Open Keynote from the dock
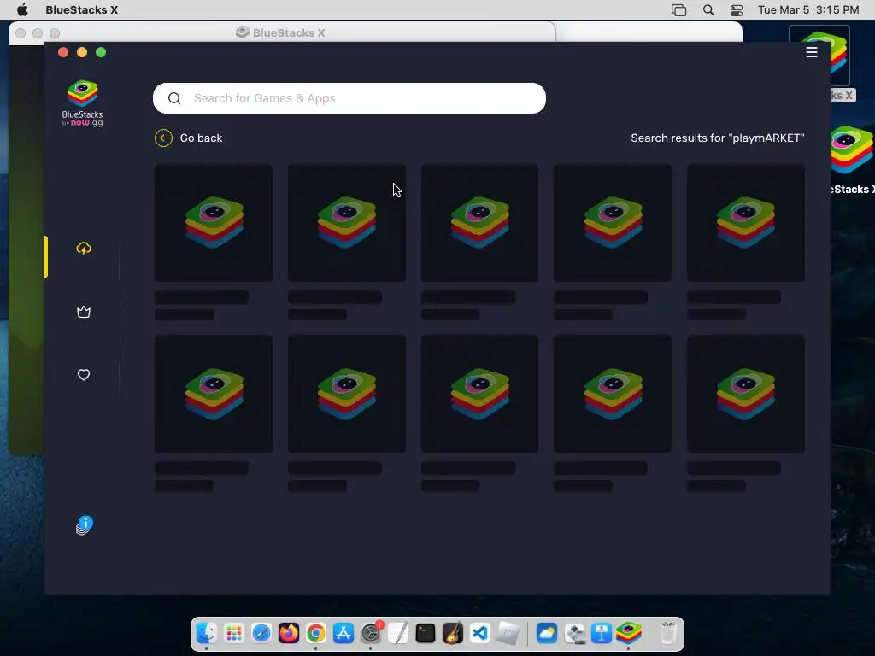875x656 pixels. (x=601, y=633)
